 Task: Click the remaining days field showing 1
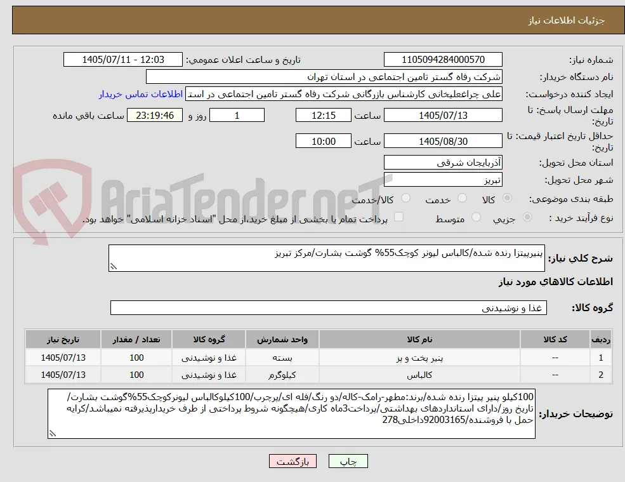[x=237, y=116]
